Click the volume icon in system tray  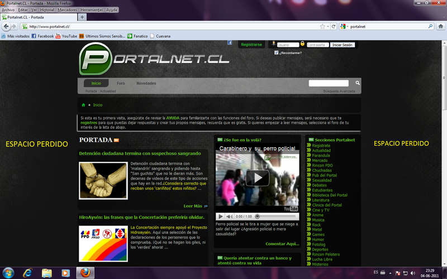(x=413, y=273)
